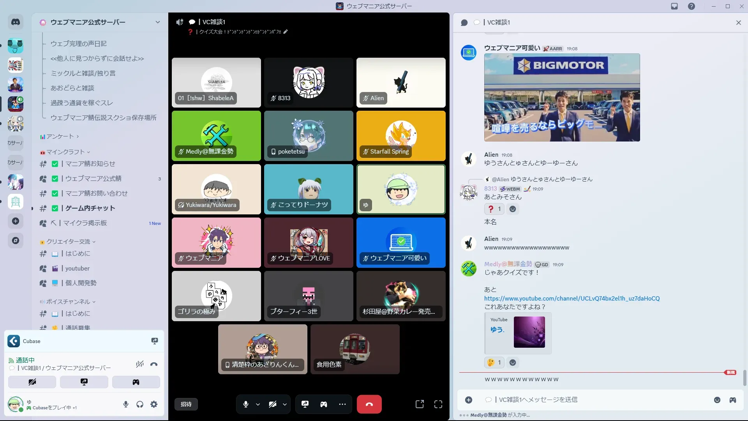Start an activity with the gamepad icon
The width and height of the screenshot is (748, 421).
coord(324,404)
